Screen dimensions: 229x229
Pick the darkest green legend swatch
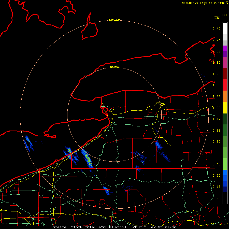pyautogui.click(x=225, y=119)
